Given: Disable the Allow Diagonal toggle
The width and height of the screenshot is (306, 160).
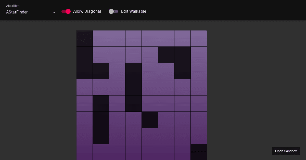Looking at the screenshot, I should [x=66, y=11].
